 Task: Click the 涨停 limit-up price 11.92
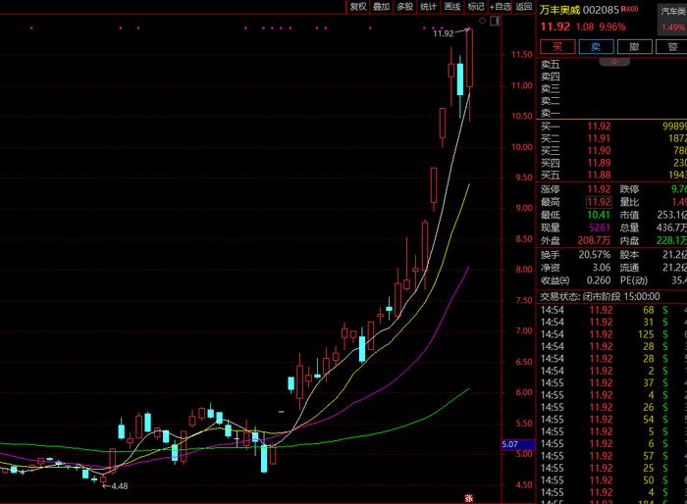(599, 189)
